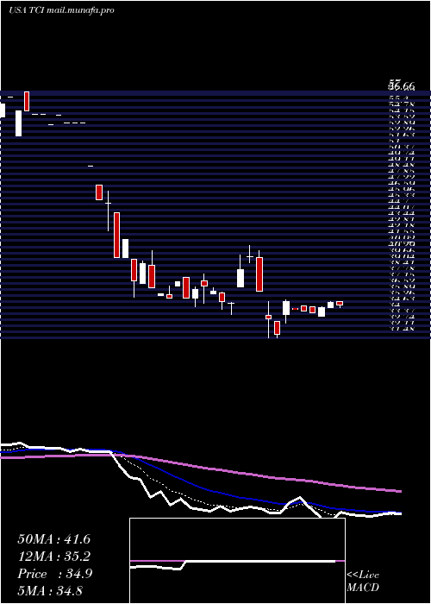Click the '50MA : 41.6' readout

[x=53, y=539]
